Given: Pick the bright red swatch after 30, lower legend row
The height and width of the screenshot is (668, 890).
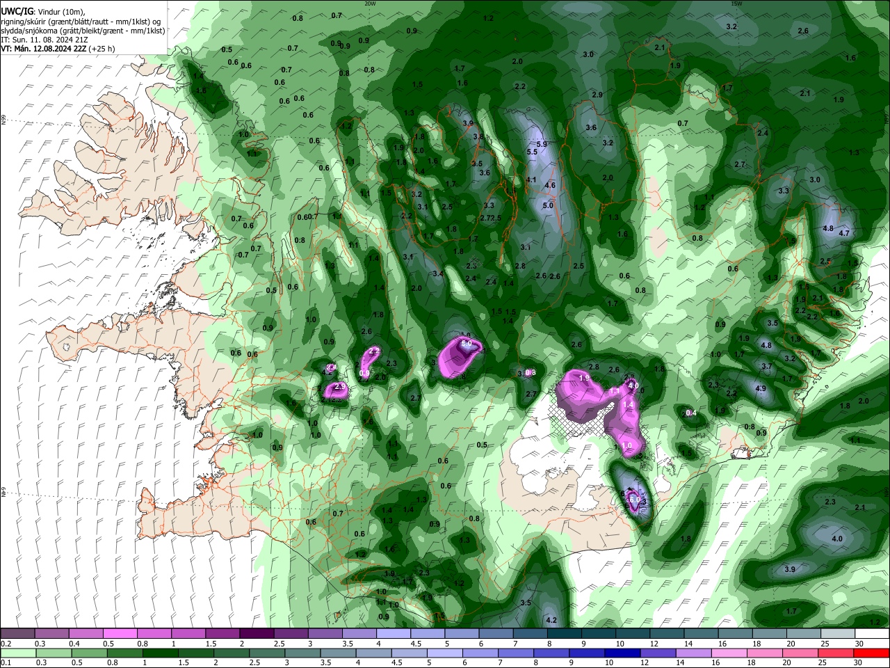Looking at the screenshot, I should click(871, 653).
